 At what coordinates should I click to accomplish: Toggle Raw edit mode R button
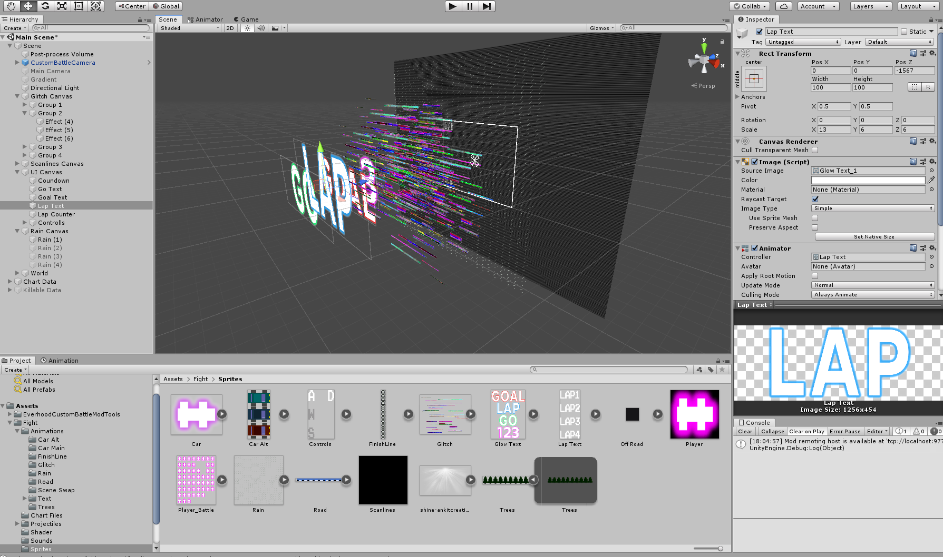pyautogui.click(x=928, y=87)
